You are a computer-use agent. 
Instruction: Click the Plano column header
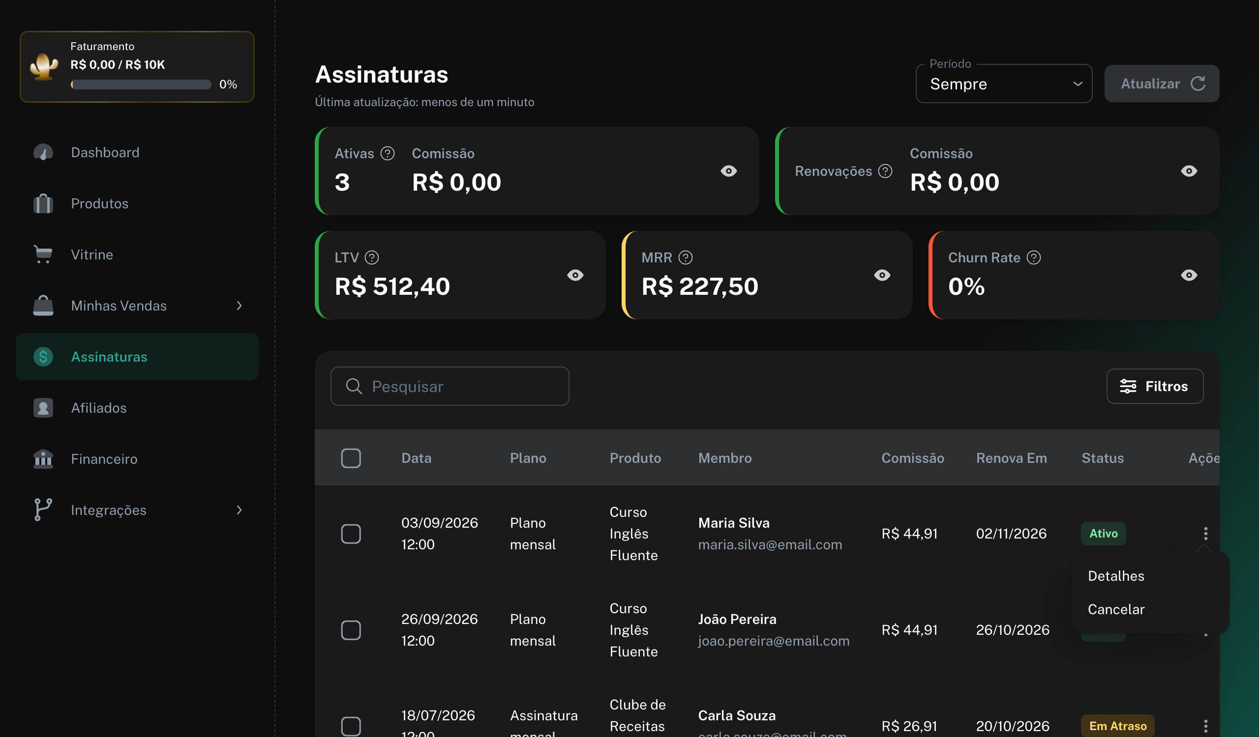(x=528, y=458)
